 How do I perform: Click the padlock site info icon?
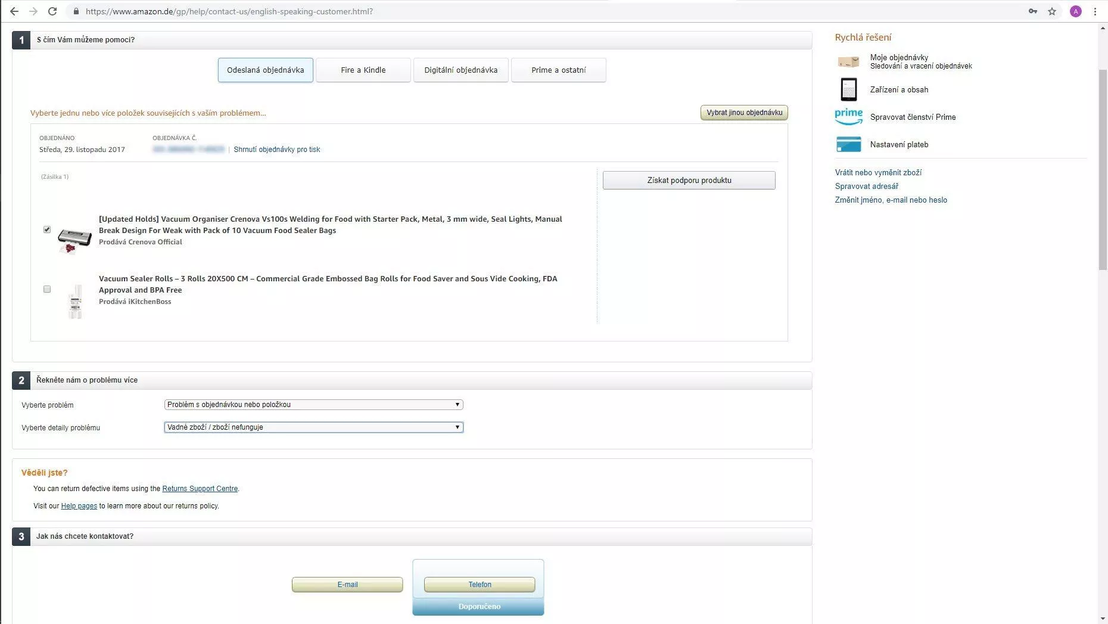[76, 11]
